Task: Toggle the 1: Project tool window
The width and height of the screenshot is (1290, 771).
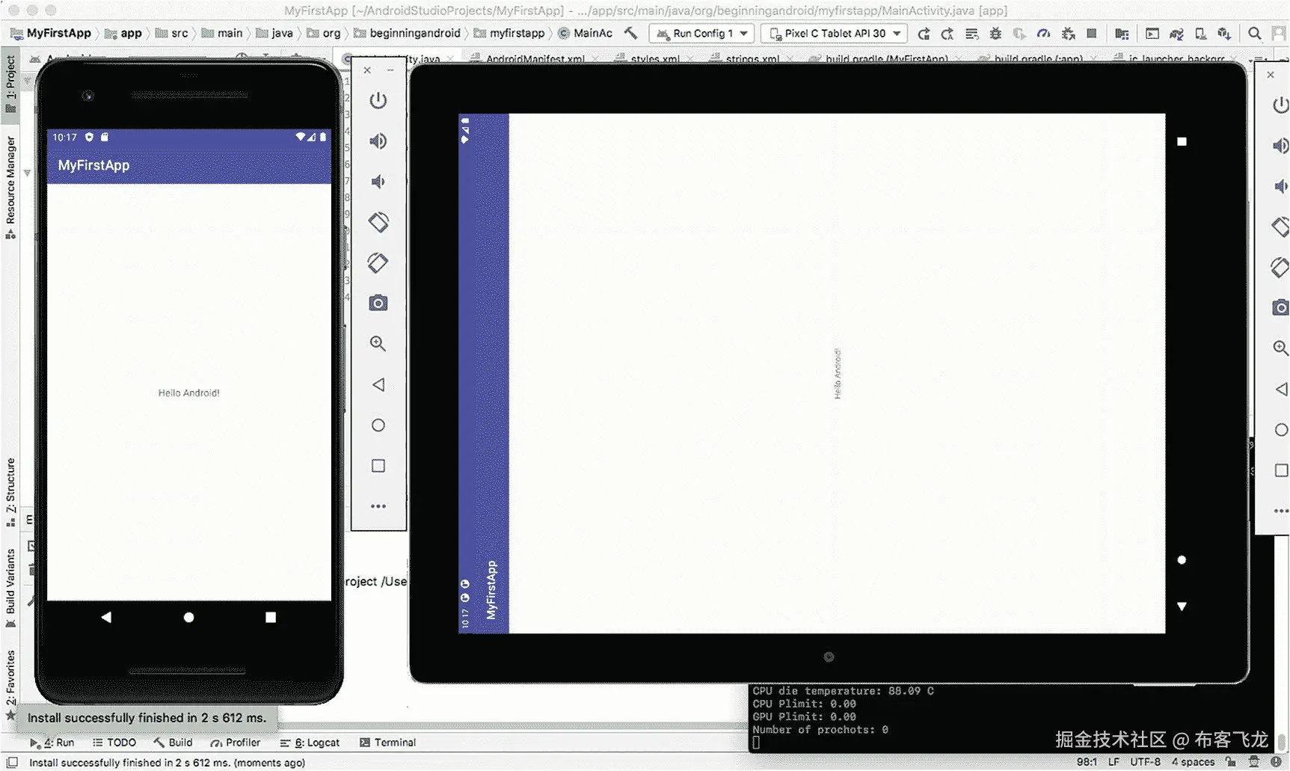Action: point(10,84)
